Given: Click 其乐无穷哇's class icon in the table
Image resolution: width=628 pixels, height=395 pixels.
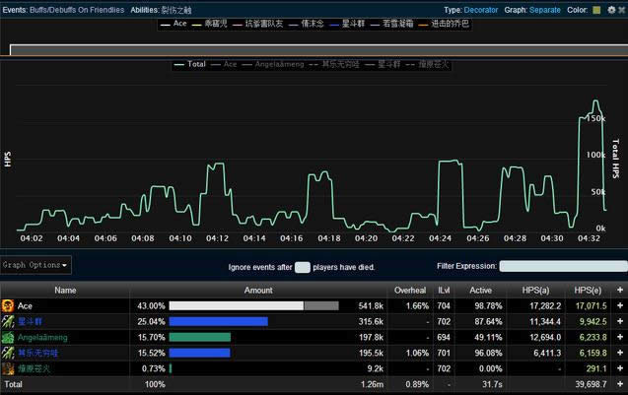Looking at the screenshot, I should (8, 353).
